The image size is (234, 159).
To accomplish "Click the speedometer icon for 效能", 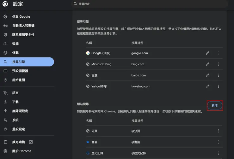I will pyautogui.click(x=5, y=44).
